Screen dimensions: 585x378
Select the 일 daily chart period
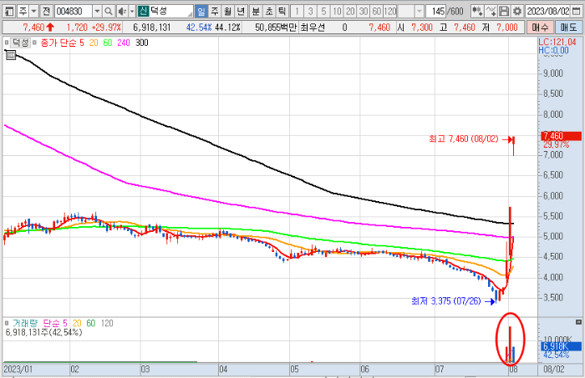[x=201, y=12]
